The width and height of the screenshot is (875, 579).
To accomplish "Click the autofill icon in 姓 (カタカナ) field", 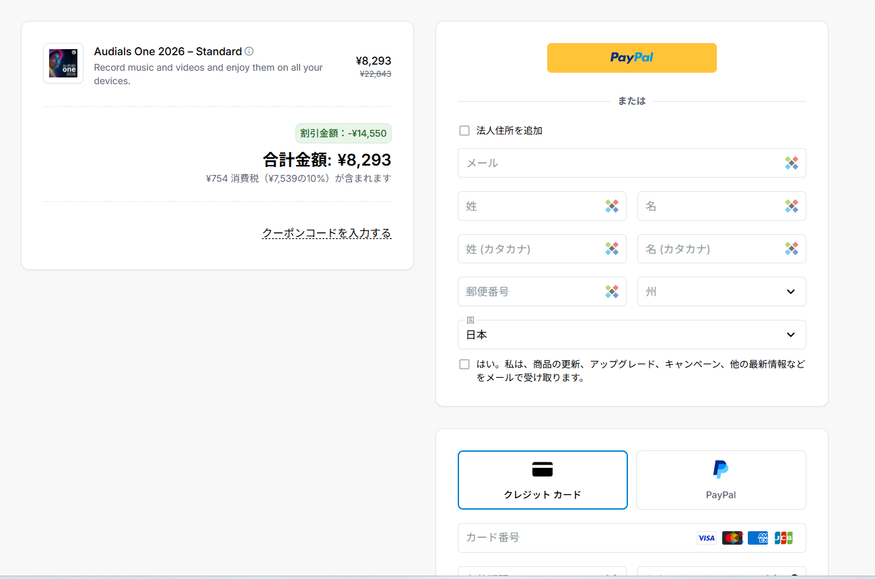I will coord(612,249).
